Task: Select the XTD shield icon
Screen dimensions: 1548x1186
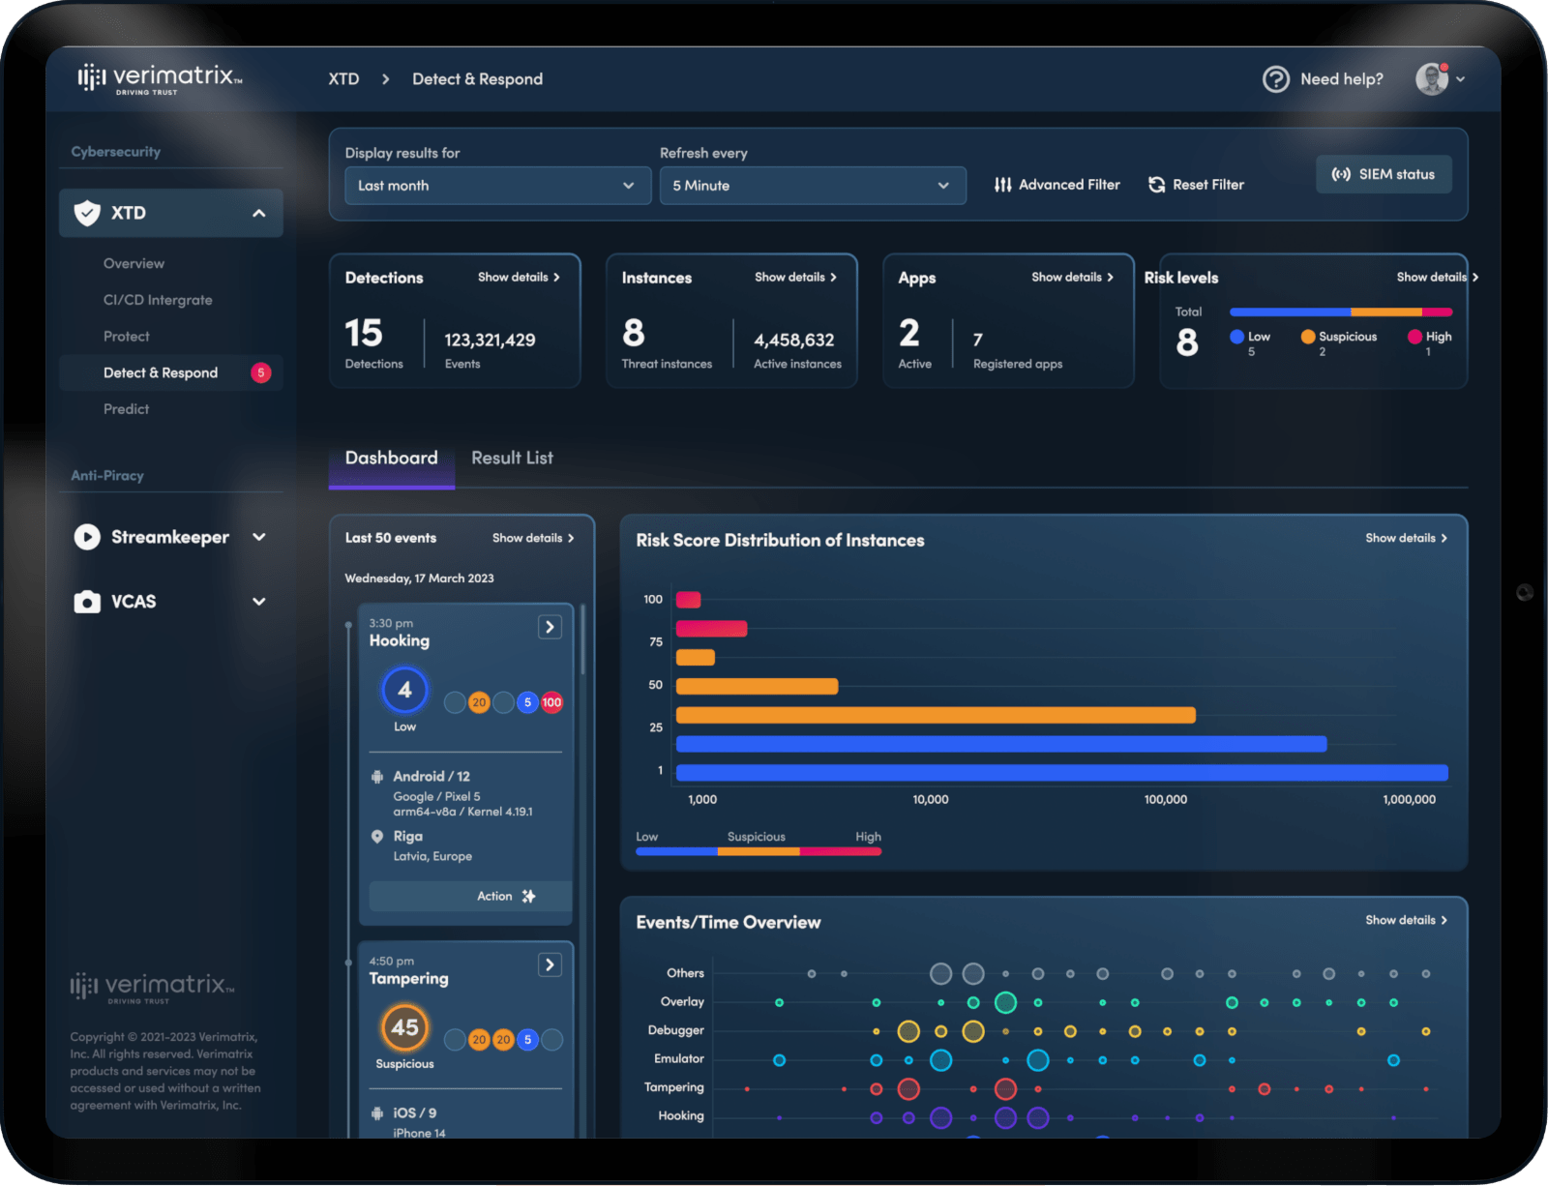Action: point(87,212)
